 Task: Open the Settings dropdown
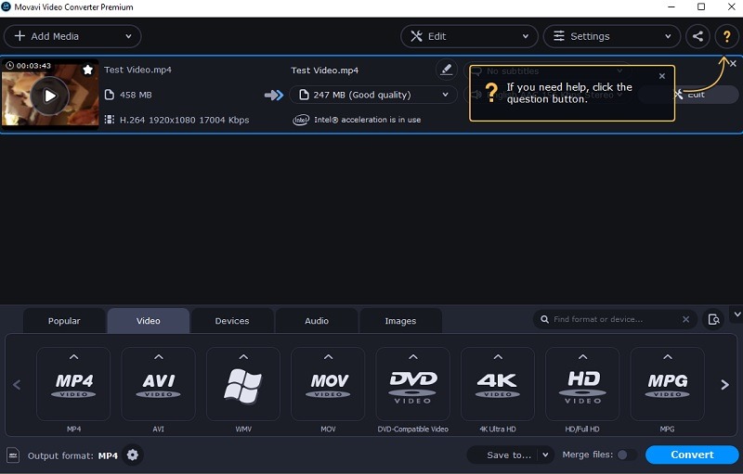click(612, 36)
